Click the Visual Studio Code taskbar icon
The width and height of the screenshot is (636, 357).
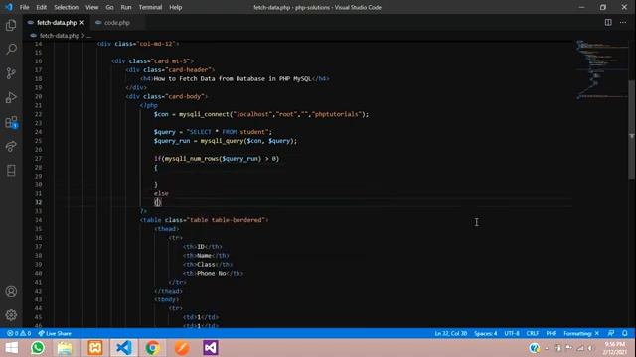124,348
